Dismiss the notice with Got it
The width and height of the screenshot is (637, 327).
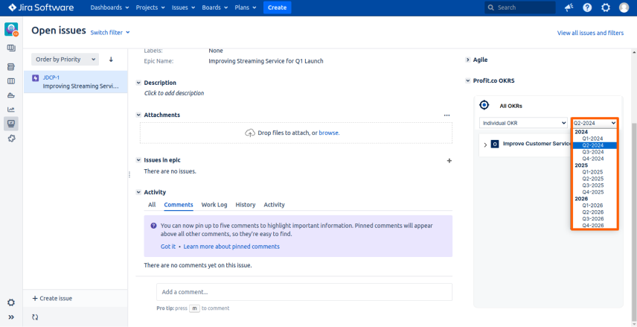click(168, 247)
